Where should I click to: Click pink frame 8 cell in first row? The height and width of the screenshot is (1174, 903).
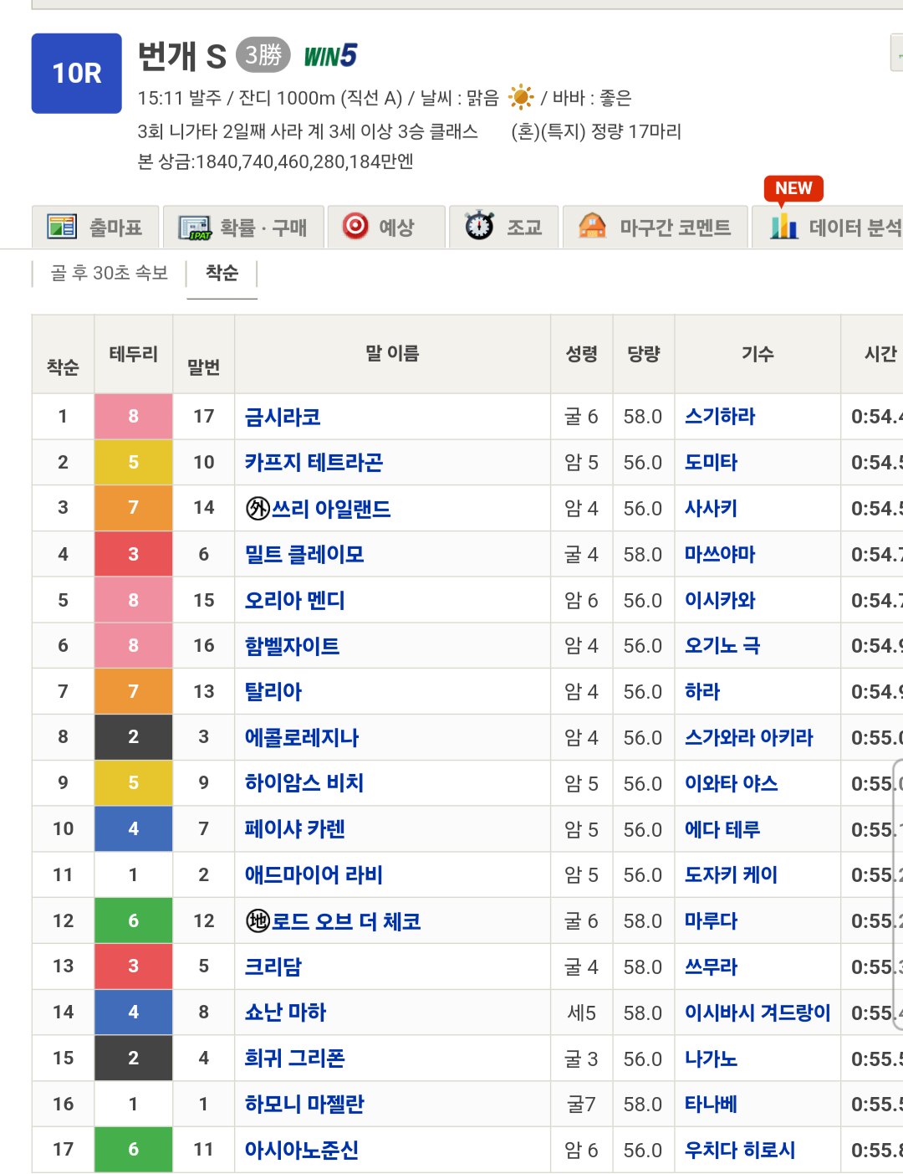[134, 417]
